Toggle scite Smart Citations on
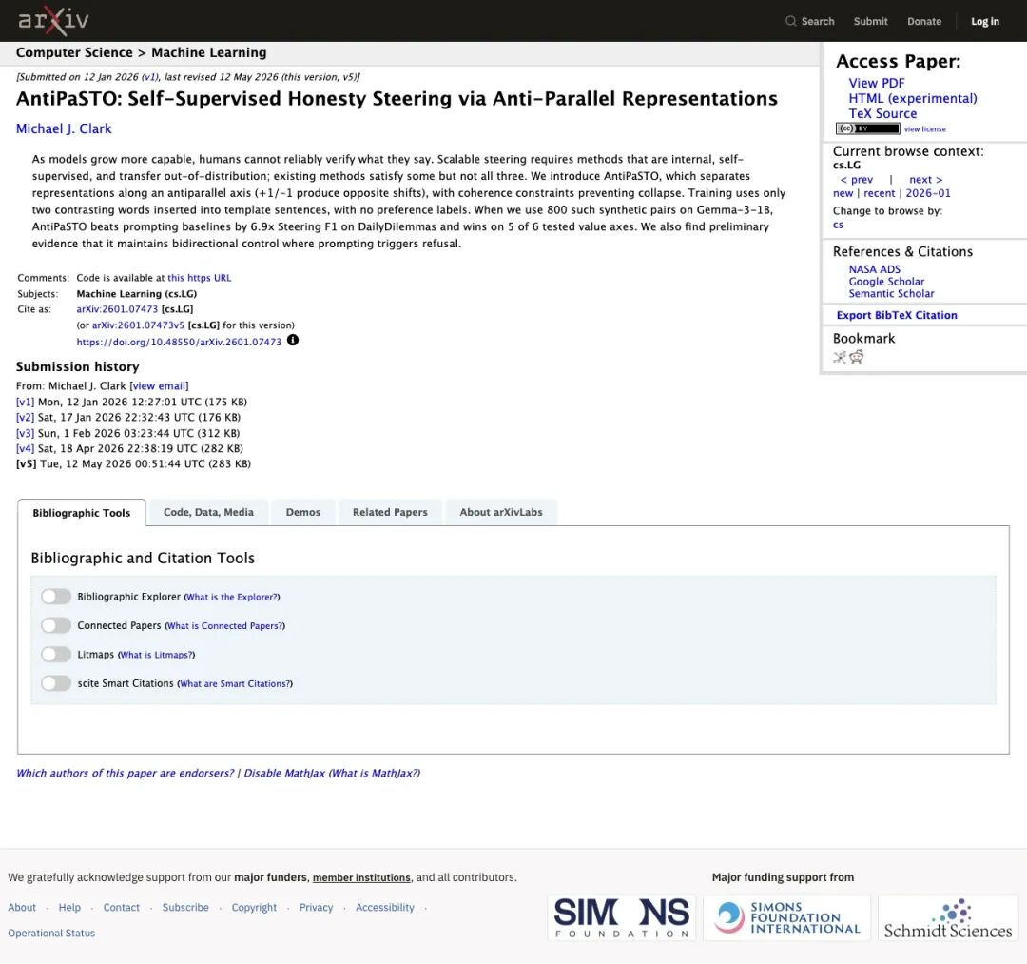This screenshot has width=1027, height=964. [x=56, y=683]
